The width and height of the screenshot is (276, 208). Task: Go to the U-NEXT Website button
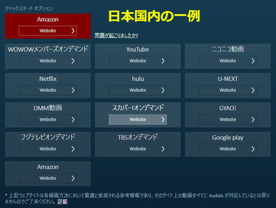click(227, 90)
